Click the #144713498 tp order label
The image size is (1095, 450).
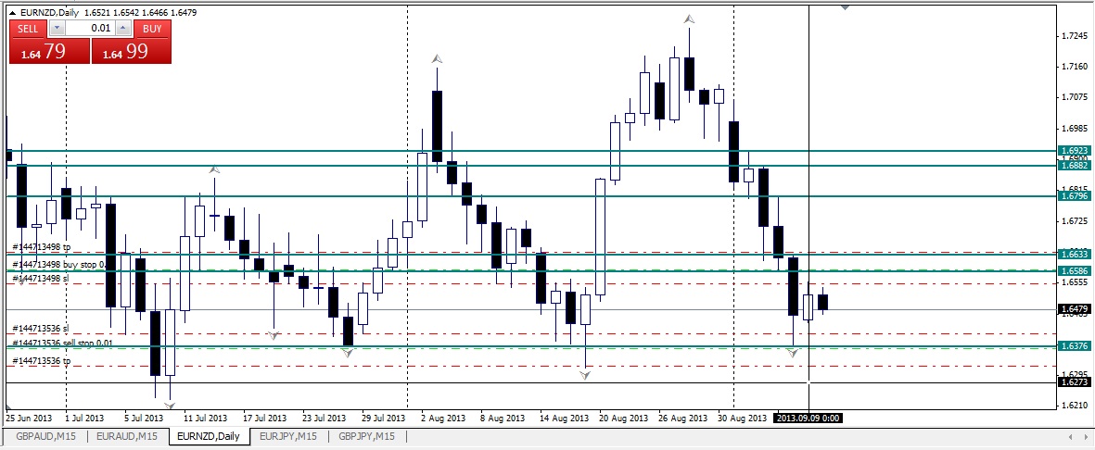point(42,247)
